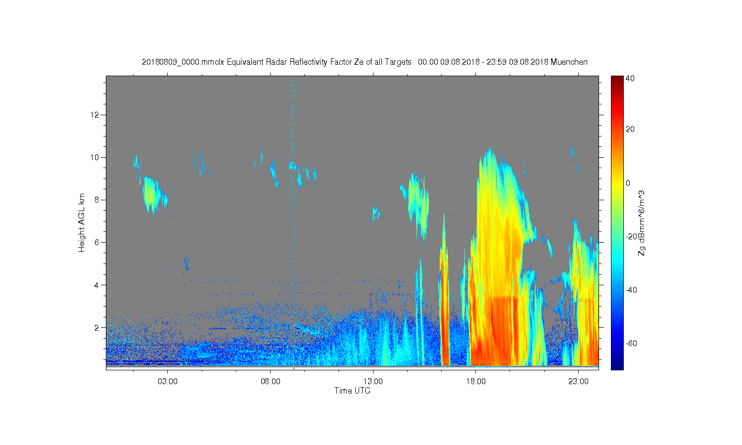The width and height of the screenshot is (742, 445).
Task: Click the colorbar value -60
Action: click(631, 343)
